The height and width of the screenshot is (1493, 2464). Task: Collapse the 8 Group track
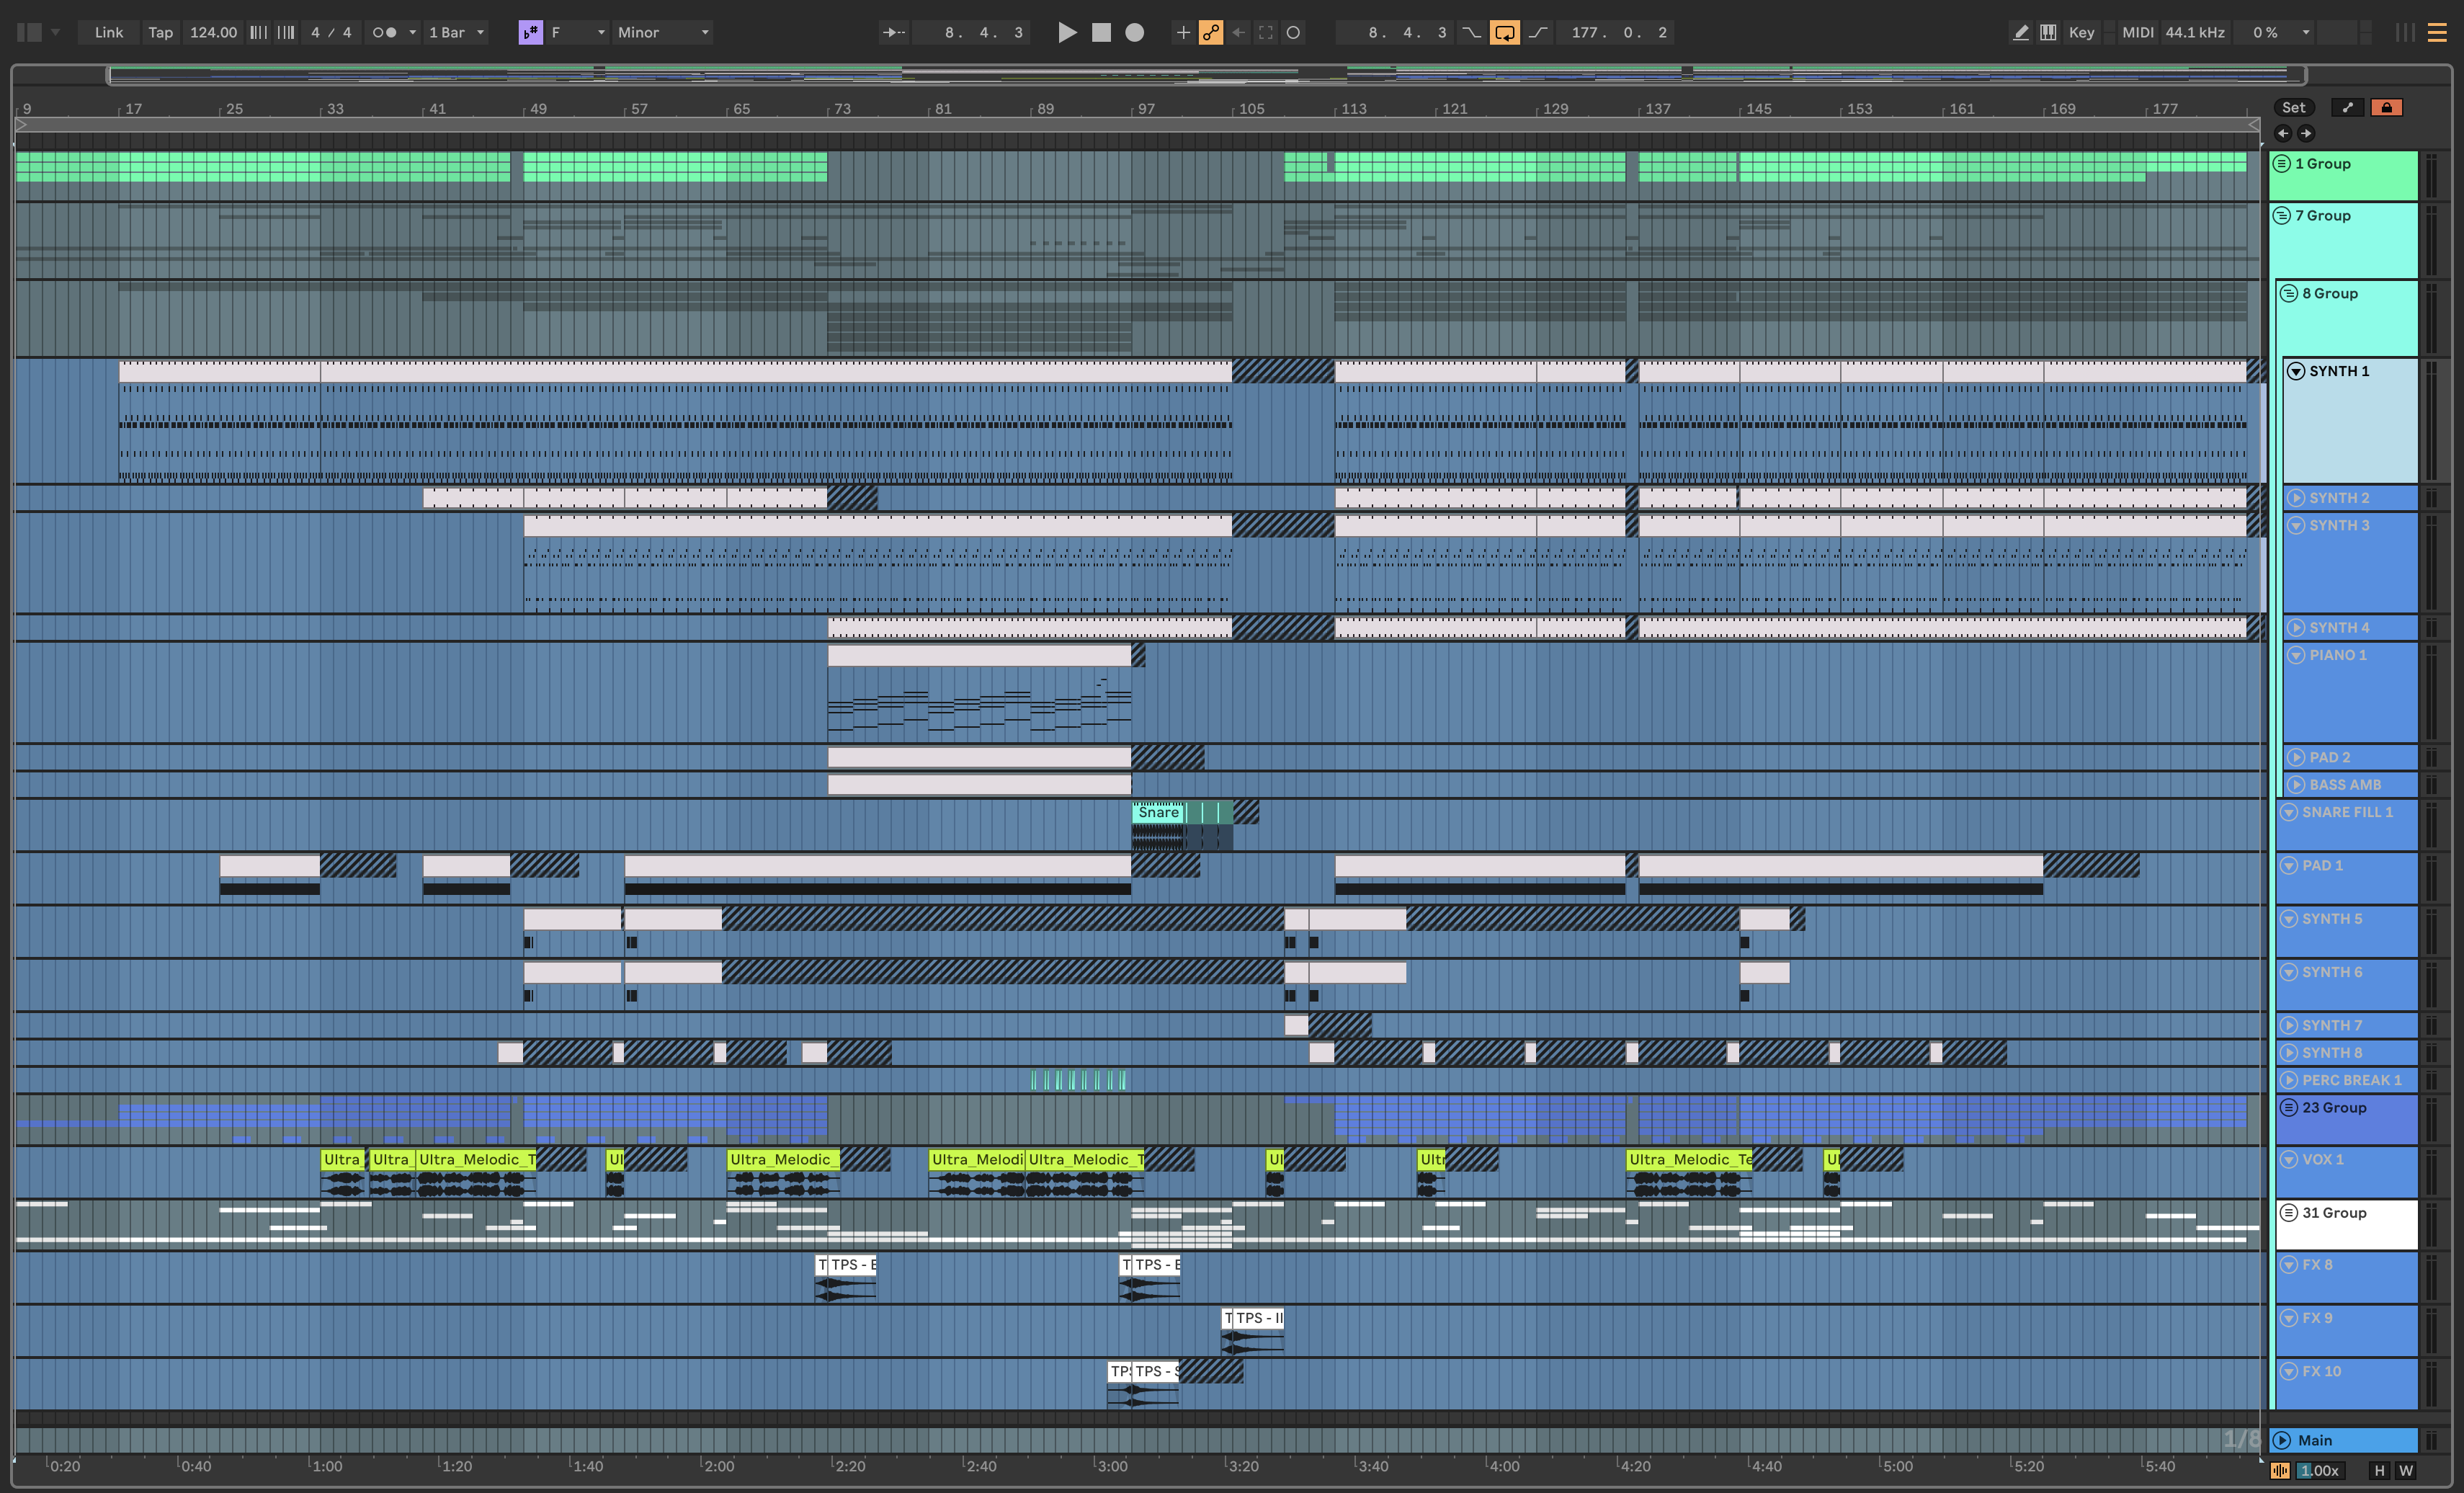point(2288,293)
